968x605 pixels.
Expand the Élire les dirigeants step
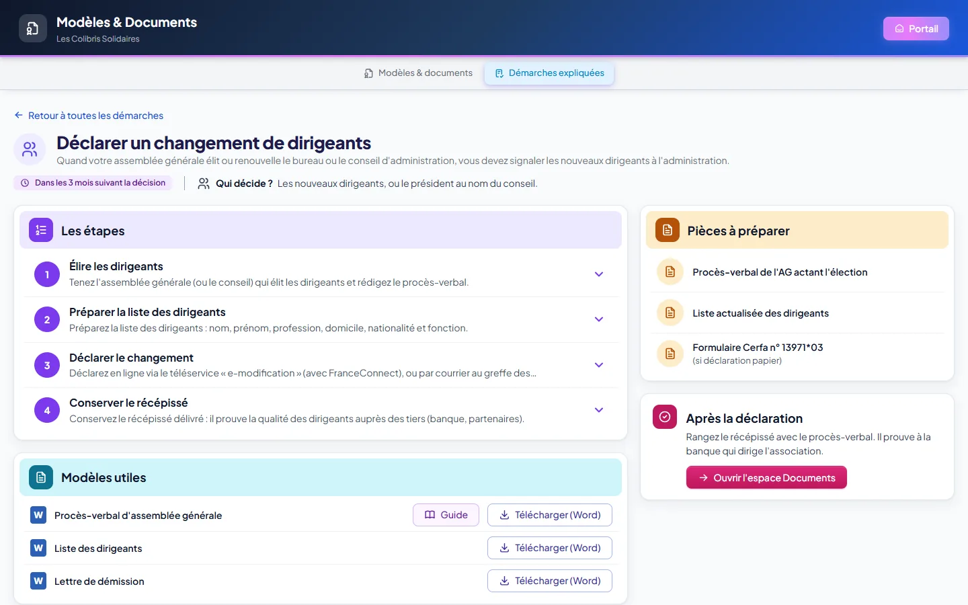coord(599,274)
